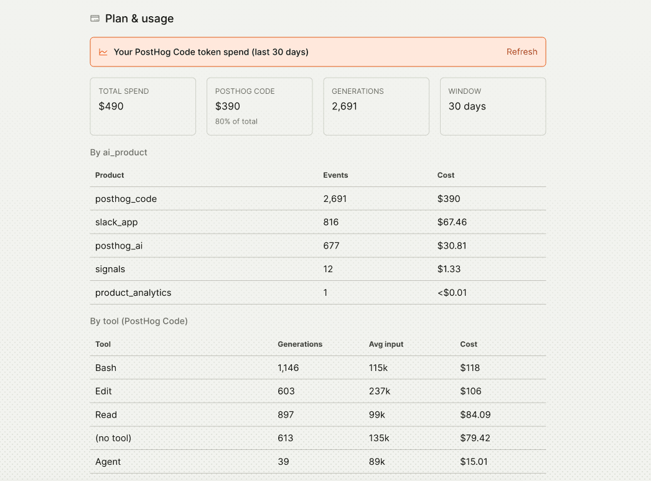Click the posthog_ai product row name
Screen dimensions: 651x481
click(x=119, y=245)
